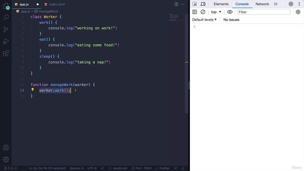The height and width of the screenshot is (171, 304).
Task: Open the Explorer view in activity bar
Action: click(6, 6)
